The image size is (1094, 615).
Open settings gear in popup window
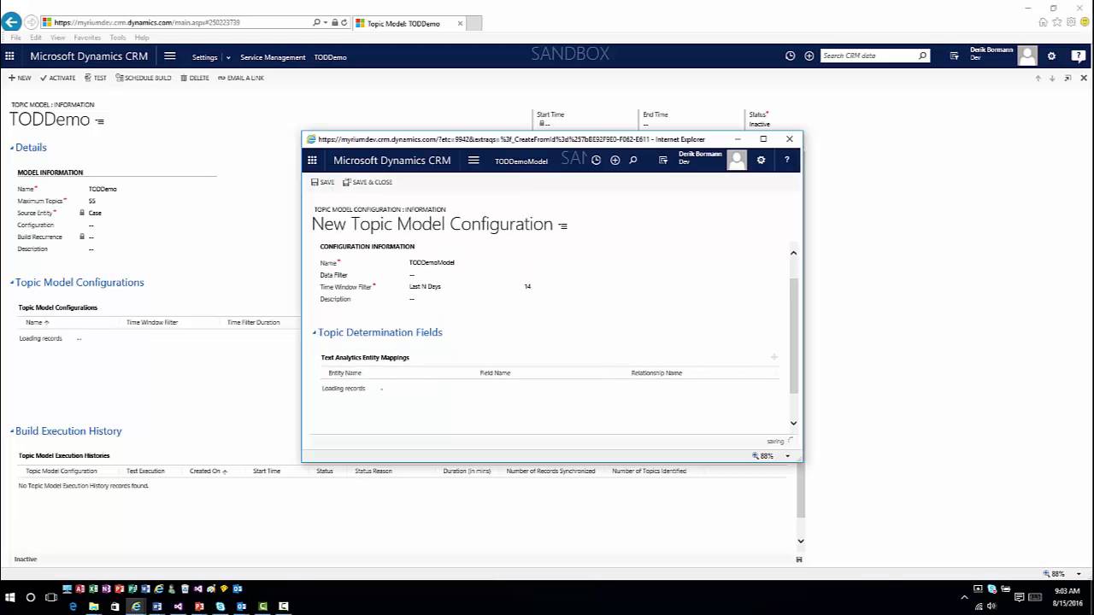pyautogui.click(x=761, y=160)
